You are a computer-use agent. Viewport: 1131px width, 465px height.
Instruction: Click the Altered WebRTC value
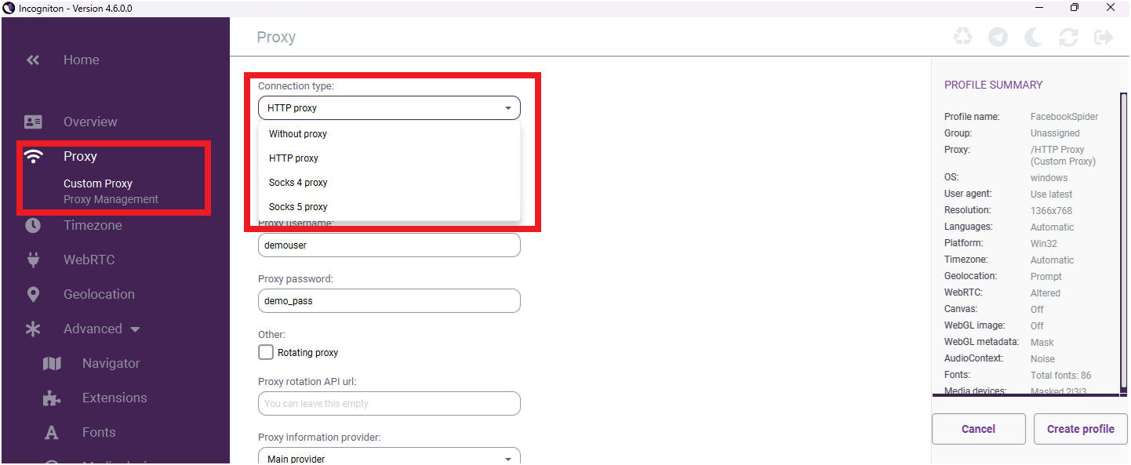[x=1045, y=293]
